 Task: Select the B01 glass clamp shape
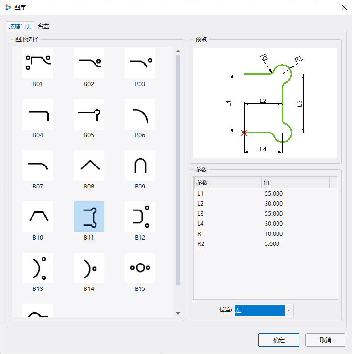click(x=38, y=63)
